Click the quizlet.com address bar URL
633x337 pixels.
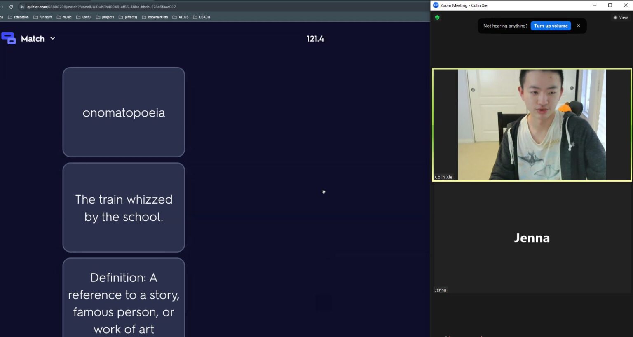click(101, 7)
